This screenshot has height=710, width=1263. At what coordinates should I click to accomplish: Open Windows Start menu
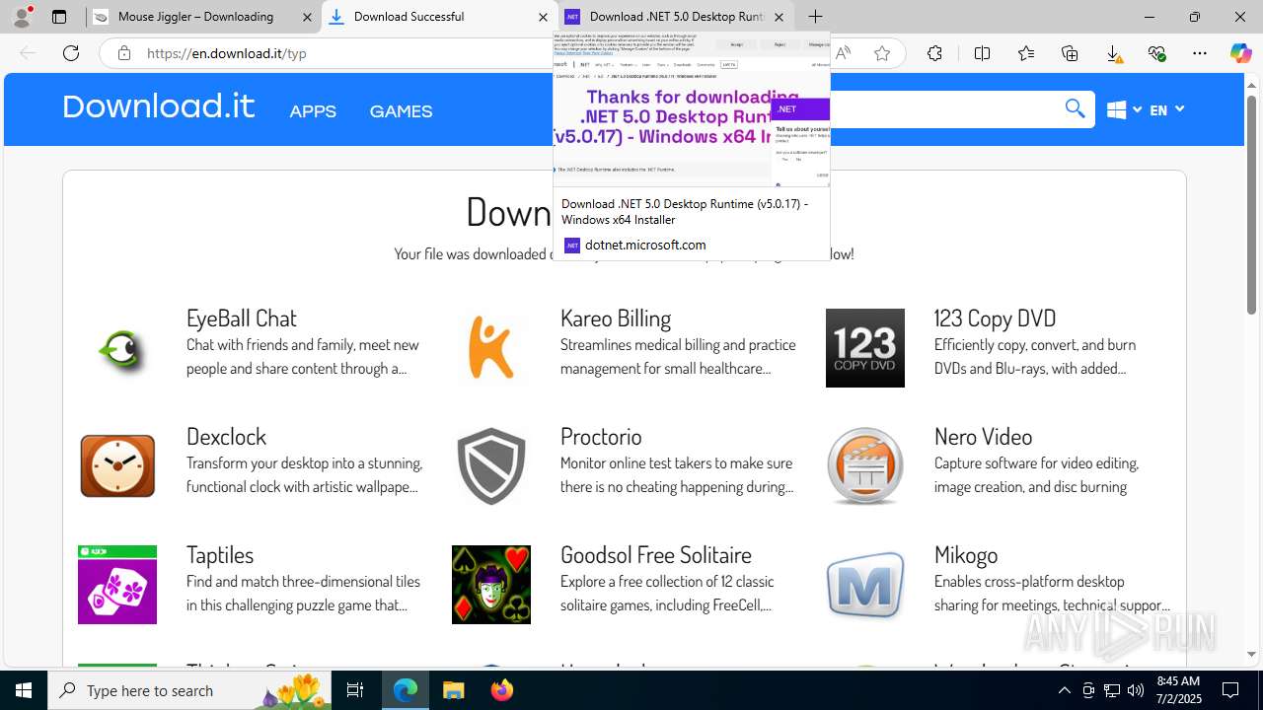pos(24,690)
